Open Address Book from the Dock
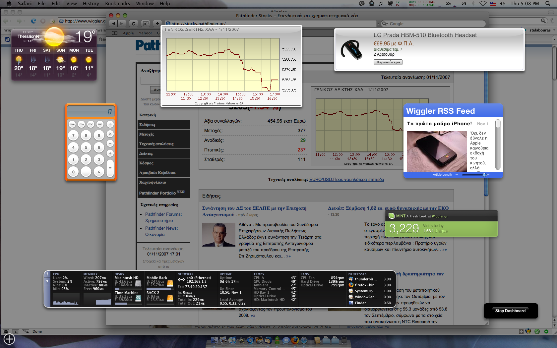This screenshot has width=557, height=348. coord(318,340)
